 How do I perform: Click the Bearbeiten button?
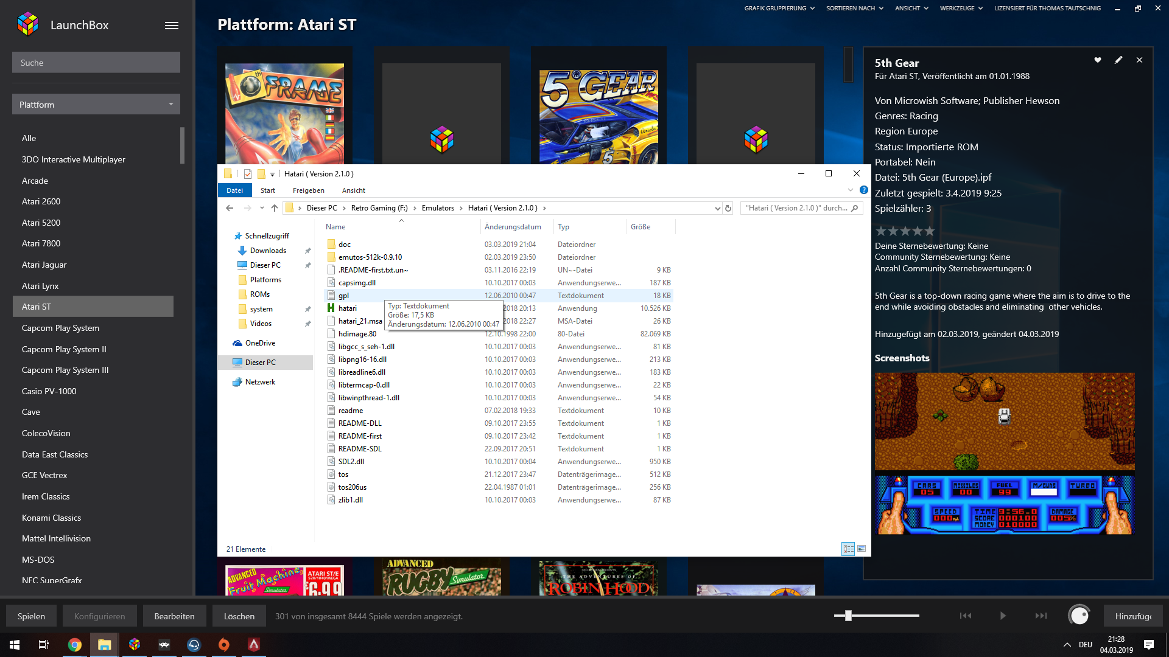click(x=174, y=616)
